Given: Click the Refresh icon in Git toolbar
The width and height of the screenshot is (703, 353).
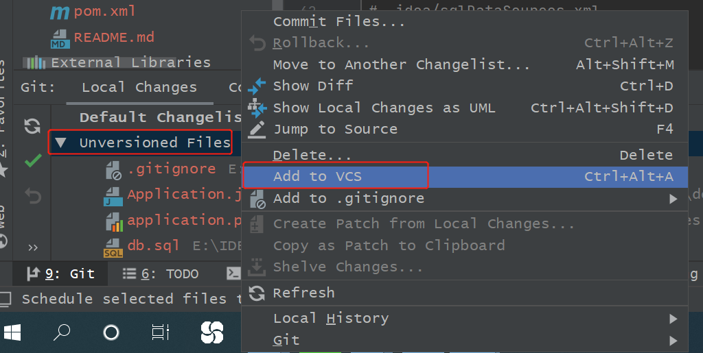Looking at the screenshot, I should coord(32,125).
